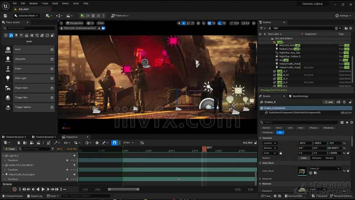Collapse the Transform section in Details

coord(260,138)
